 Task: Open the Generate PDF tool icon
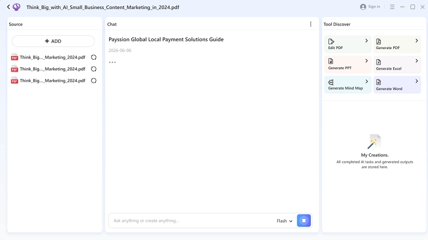(x=379, y=42)
